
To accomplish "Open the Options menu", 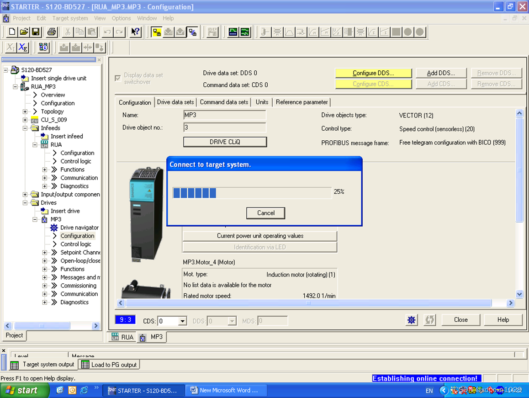I will click(x=121, y=18).
